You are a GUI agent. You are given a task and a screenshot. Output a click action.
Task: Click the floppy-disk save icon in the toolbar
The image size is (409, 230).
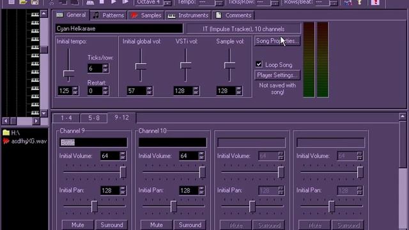(35, 2)
